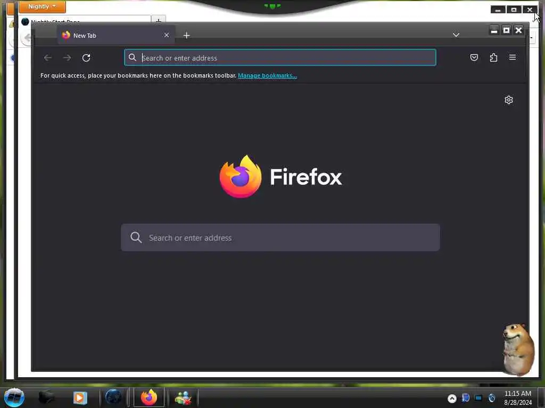This screenshot has width=545, height=408.
Task: Click the network monitor tray icon
Action: [478, 397]
